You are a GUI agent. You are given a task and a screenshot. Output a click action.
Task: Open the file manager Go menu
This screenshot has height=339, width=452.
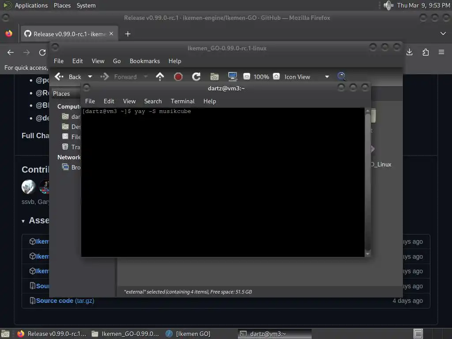click(117, 61)
